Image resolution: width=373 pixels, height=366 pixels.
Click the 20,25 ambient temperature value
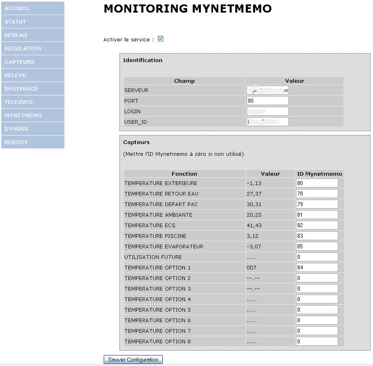tap(254, 215)
